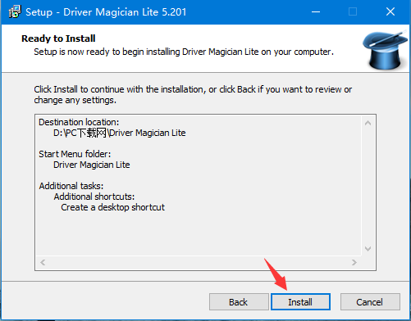
Task: Click the summary box up arrow
Action: pos(368,123)
